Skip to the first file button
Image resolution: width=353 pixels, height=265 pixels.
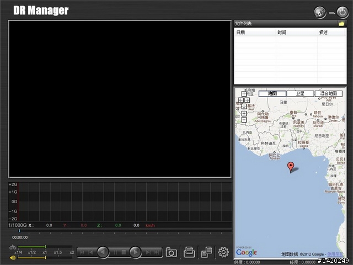coord(82,252)
